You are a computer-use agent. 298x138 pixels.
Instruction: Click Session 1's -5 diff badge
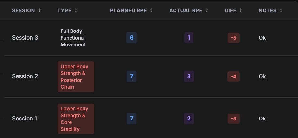[233, 119]
